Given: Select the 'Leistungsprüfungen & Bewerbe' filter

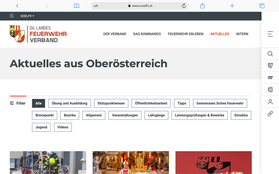Looking at the screenshot, I should click(199, 115).
